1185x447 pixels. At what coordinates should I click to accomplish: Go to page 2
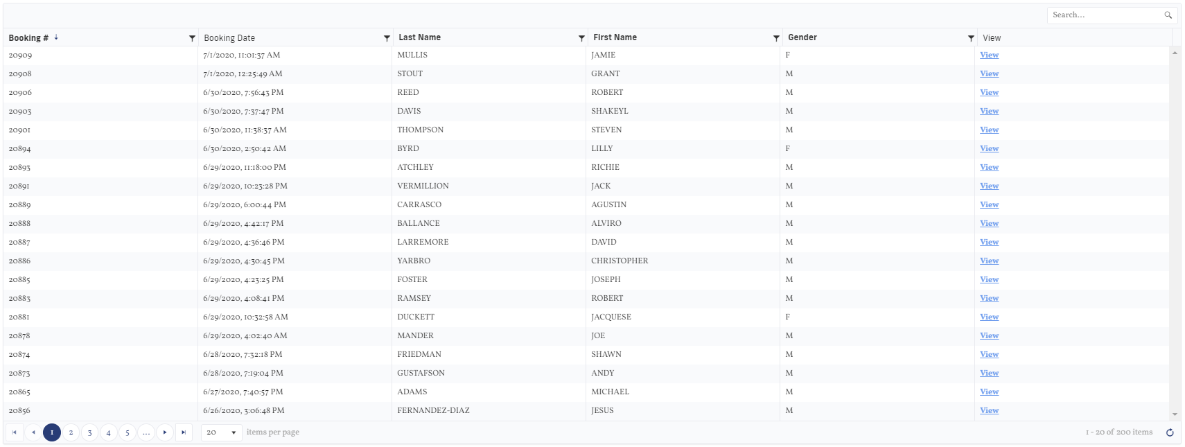(71, 432)
